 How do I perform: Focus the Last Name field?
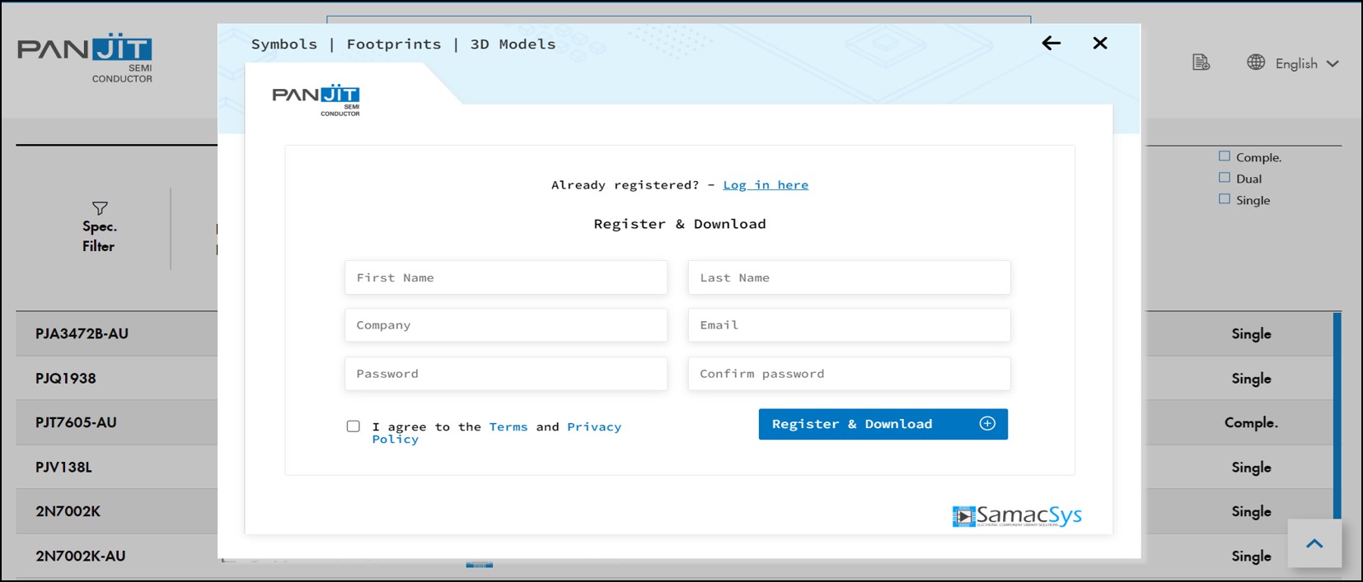tap(849, 277)
